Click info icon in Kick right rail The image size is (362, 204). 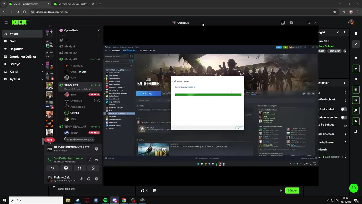pyautogui.click(x=356, y=33)
